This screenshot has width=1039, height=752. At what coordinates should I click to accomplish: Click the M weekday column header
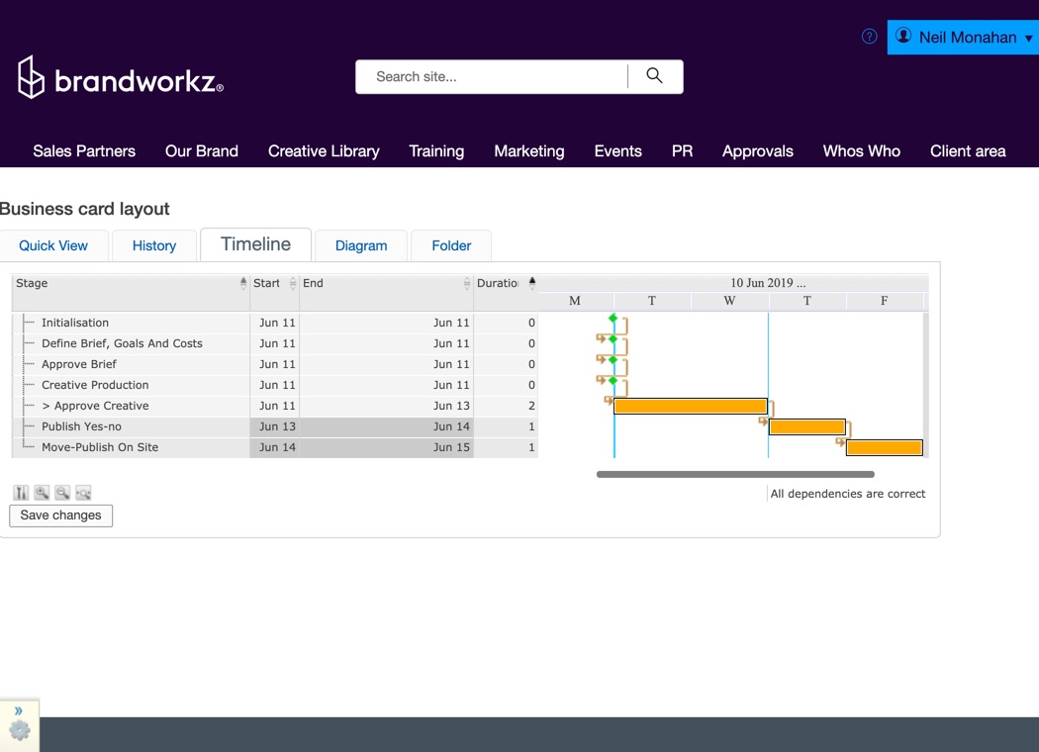(575, 301)
